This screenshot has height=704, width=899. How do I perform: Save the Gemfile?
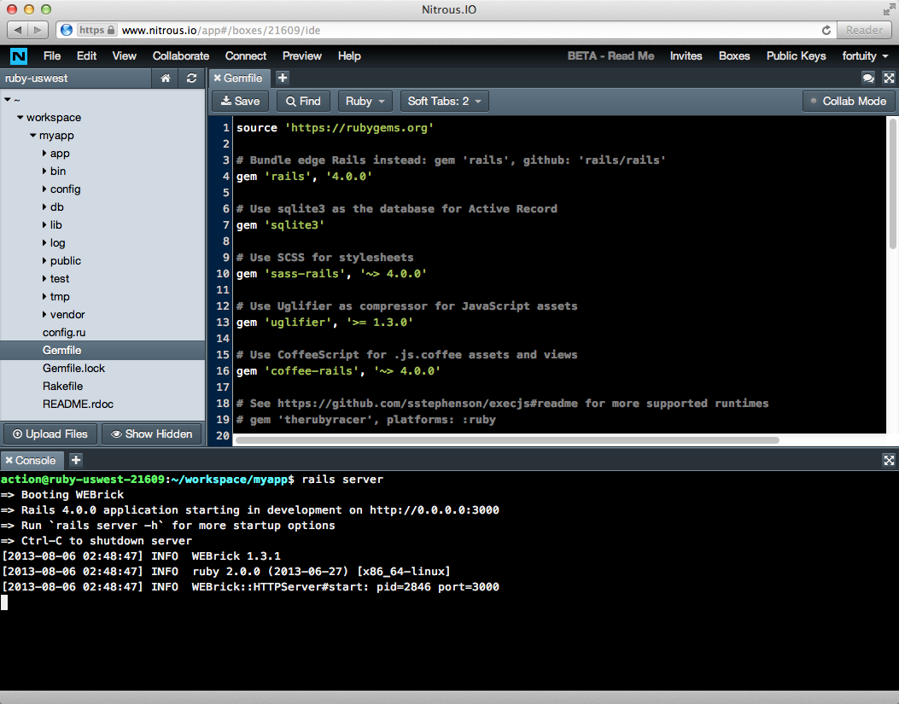click(x=240, y=101)
